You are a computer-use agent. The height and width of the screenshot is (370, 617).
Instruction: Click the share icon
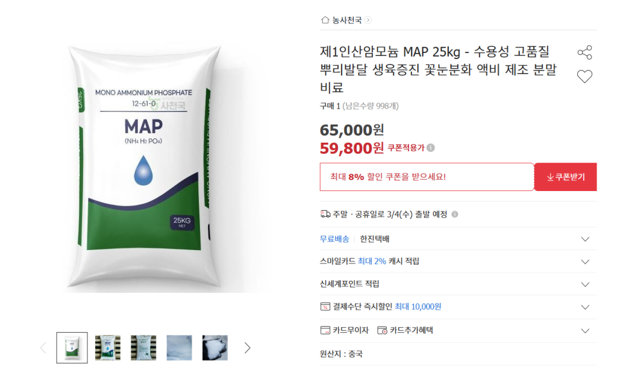(584, 52)
